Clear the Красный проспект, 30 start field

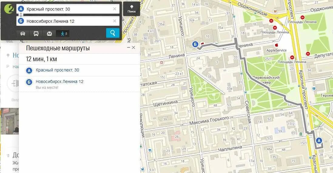pyautogui.click(x=114, y=9)
